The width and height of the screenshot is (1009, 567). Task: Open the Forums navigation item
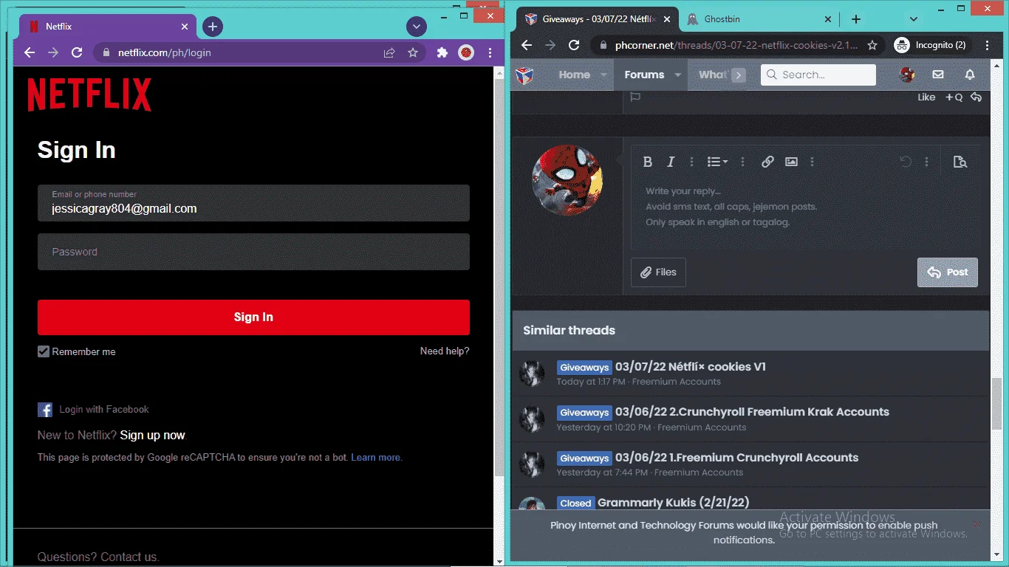coord(644,75)
